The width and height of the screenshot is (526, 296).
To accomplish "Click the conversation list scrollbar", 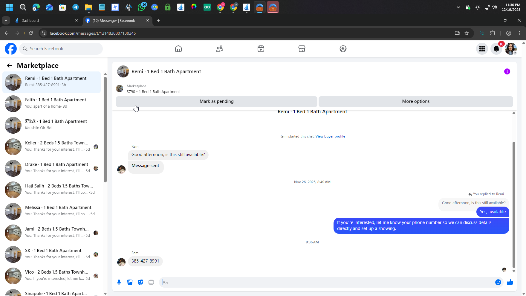I will [105, 129].
